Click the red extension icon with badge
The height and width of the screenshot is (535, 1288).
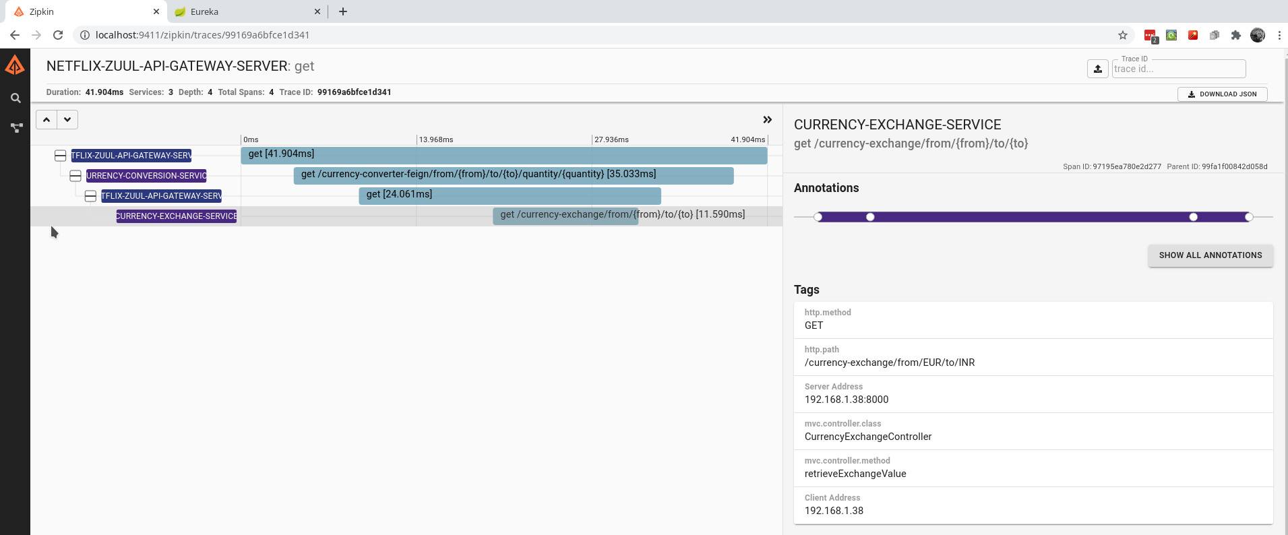pyautogui.click(x=1151, y=36)
